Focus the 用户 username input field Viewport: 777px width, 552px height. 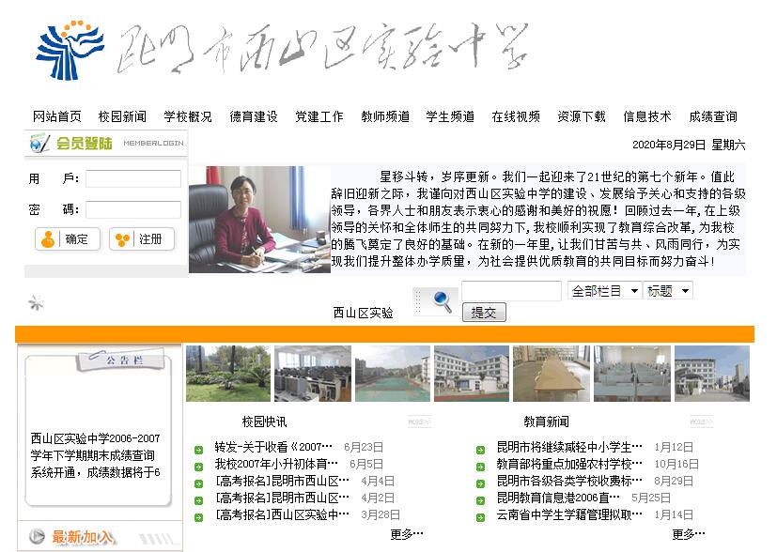tap(133, 178)
